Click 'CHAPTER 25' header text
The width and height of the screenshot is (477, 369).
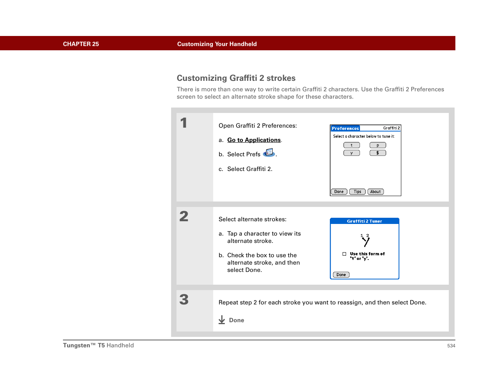click(x=81, y=44)
